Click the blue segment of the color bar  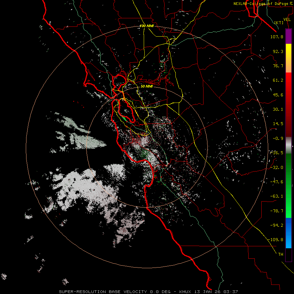point(288,233)
